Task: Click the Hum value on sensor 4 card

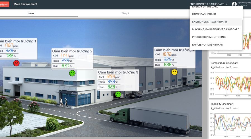Action: coord(167,65)
